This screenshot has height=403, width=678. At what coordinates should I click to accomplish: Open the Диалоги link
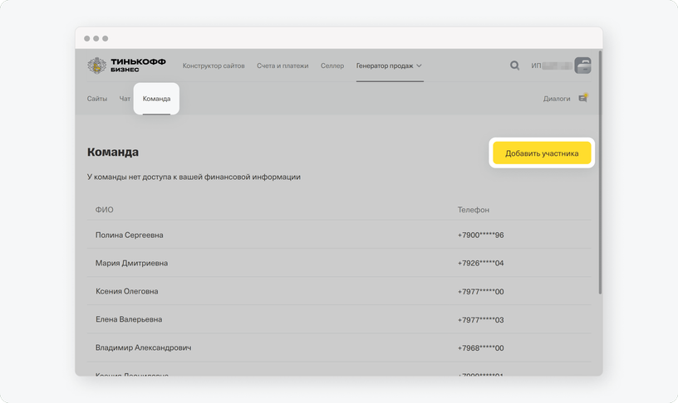(x=557, y=99)
